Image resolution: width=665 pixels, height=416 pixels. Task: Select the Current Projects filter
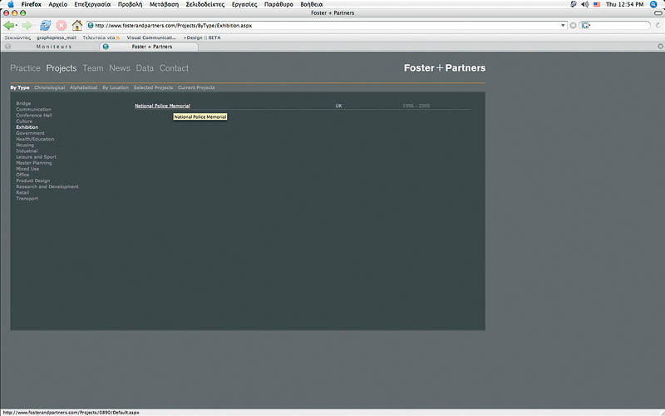tap(196, 88)
